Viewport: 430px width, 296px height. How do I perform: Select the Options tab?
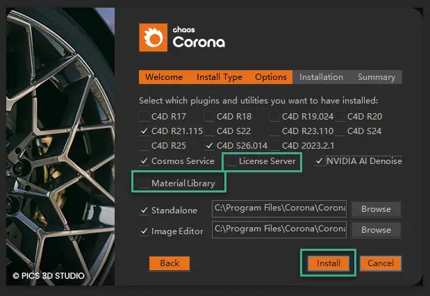271,77
